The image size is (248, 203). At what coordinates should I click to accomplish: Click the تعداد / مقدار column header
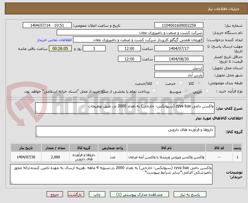55,148
